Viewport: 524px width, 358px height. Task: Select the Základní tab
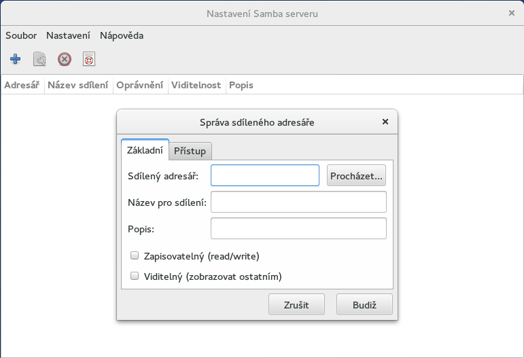[x=145, y=150]
